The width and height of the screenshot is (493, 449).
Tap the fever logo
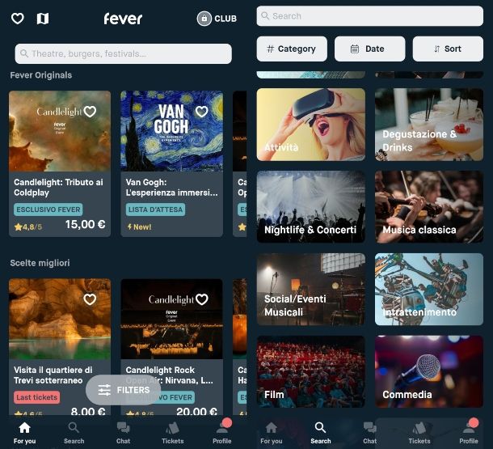click(123, 19)
